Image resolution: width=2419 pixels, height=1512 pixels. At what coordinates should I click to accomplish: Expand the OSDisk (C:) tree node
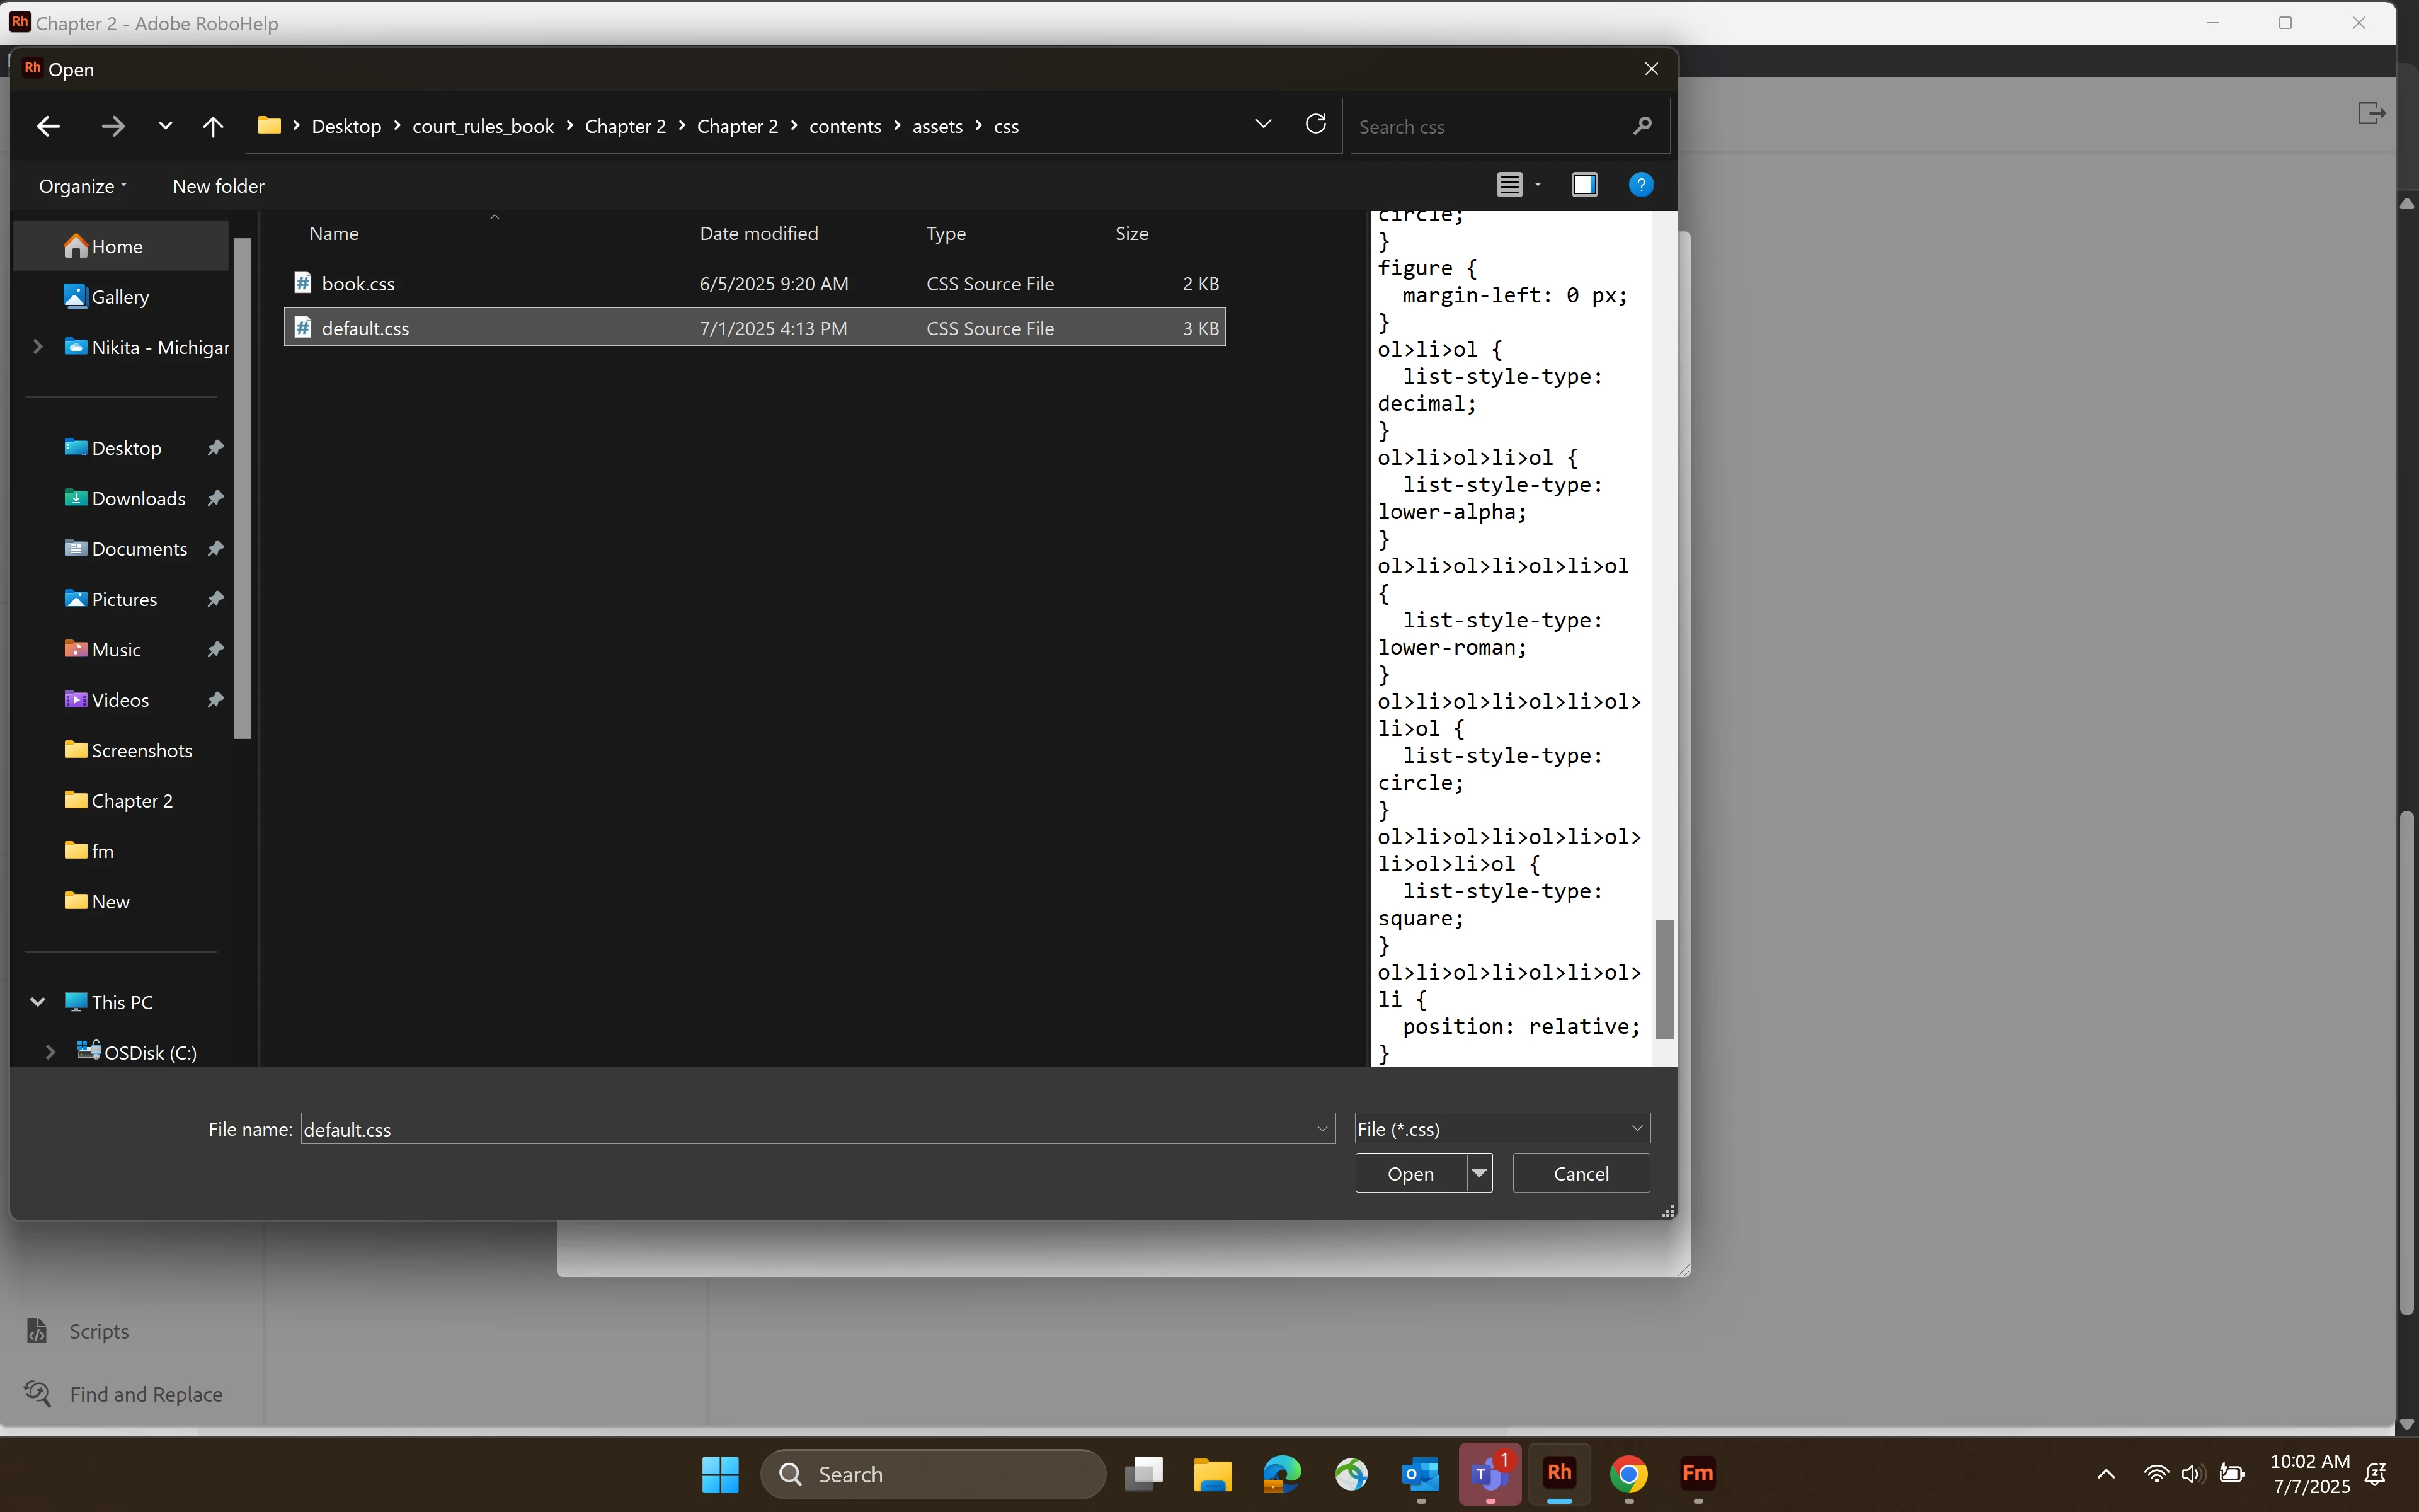50,1052
